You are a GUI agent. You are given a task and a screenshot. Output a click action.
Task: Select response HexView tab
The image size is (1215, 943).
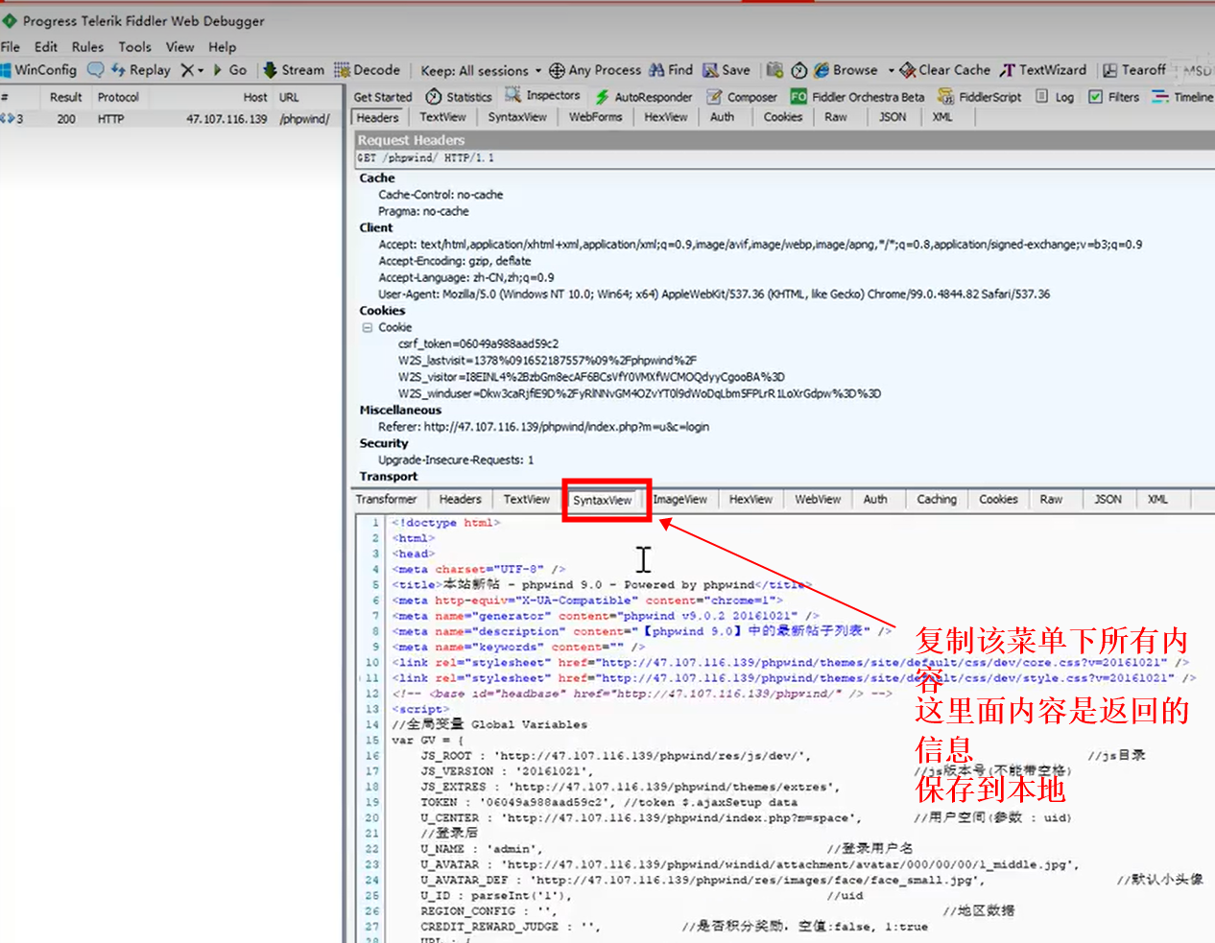tap(750, 500)
